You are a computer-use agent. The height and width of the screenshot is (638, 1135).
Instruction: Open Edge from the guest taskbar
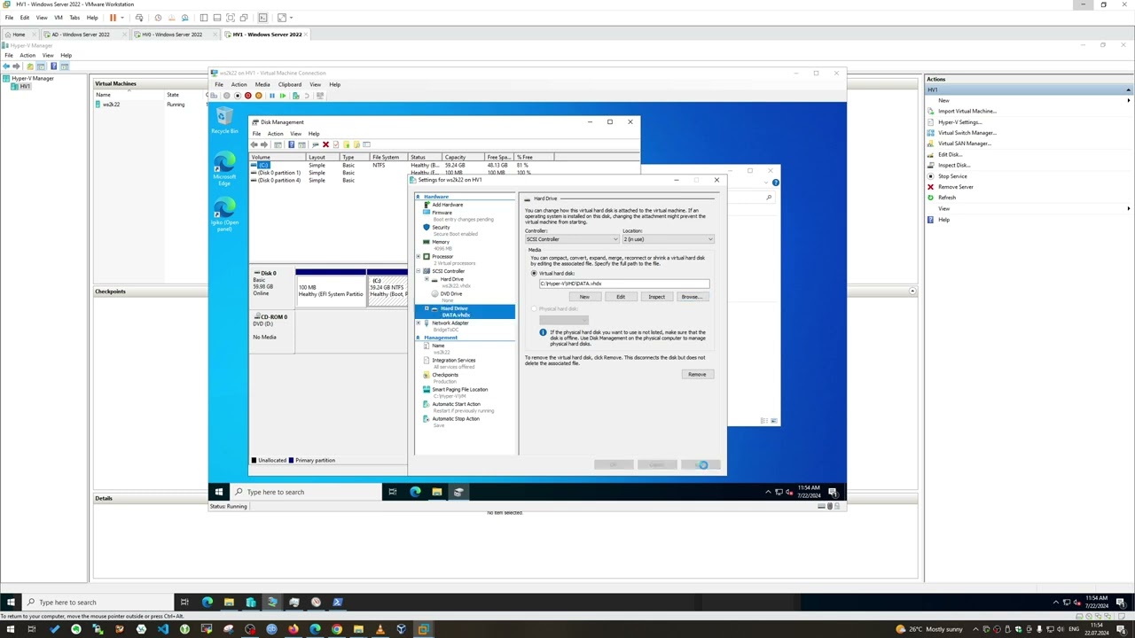pyautogui.click(x=415, y=492)
